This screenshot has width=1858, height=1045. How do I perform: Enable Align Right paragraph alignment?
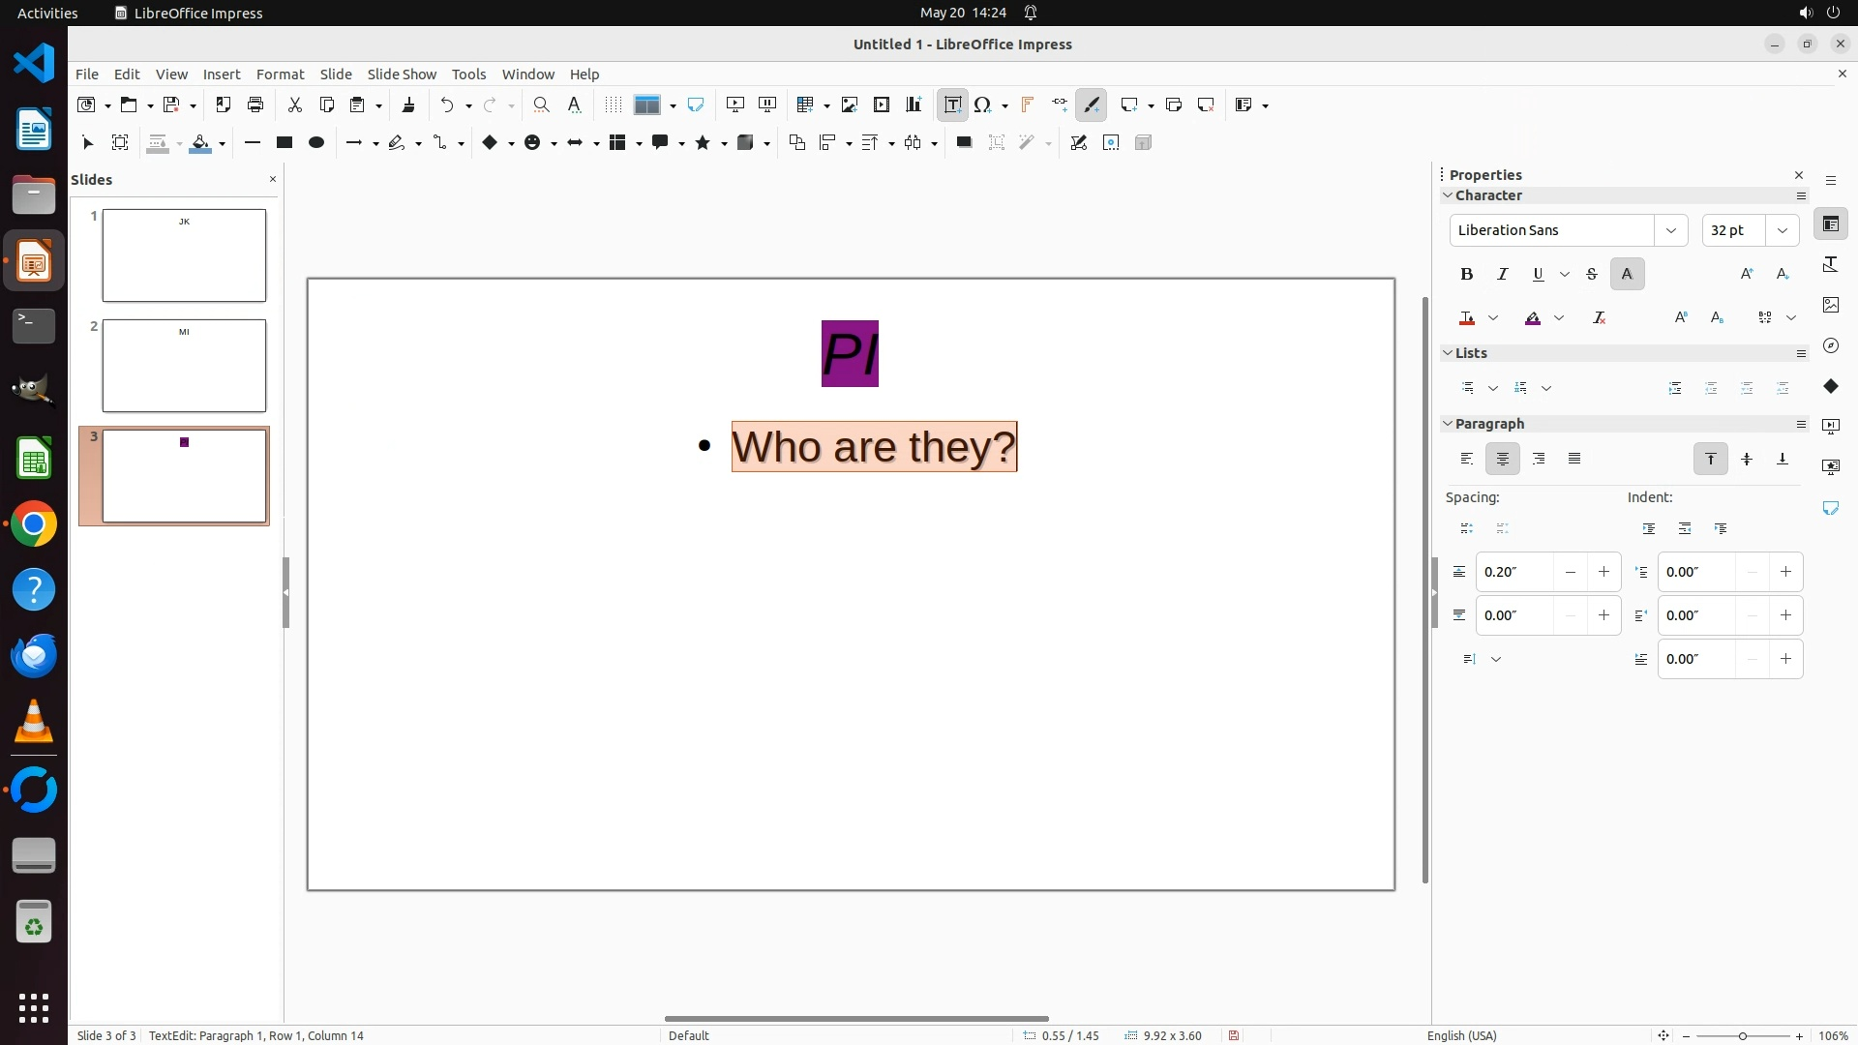point(1539,459)
